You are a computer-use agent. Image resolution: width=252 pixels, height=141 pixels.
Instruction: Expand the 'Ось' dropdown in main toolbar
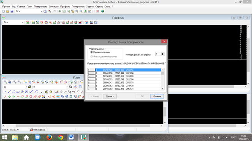(41, 11)
